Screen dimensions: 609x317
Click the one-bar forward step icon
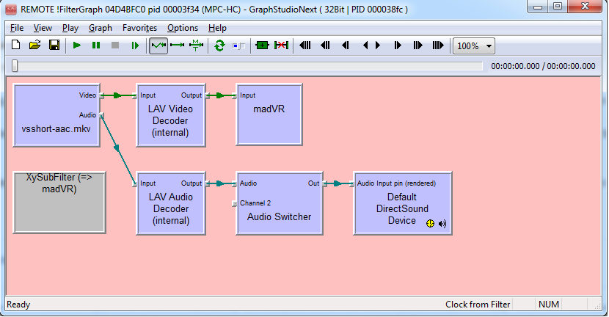tap(398, 45)
